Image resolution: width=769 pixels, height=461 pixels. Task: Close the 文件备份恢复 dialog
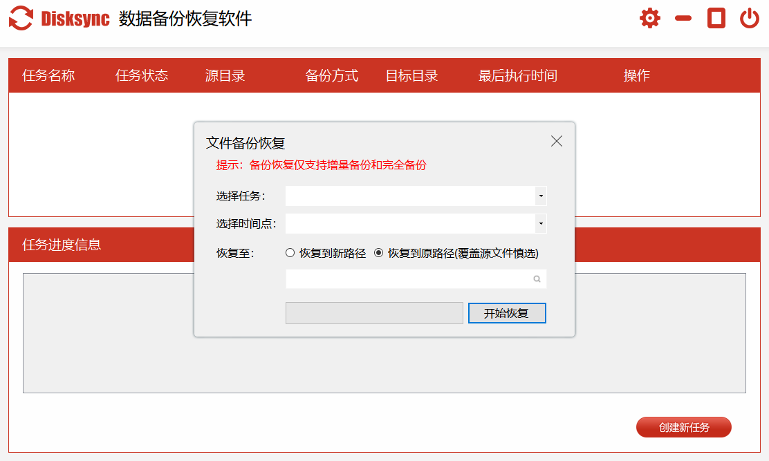coord(556,141)
